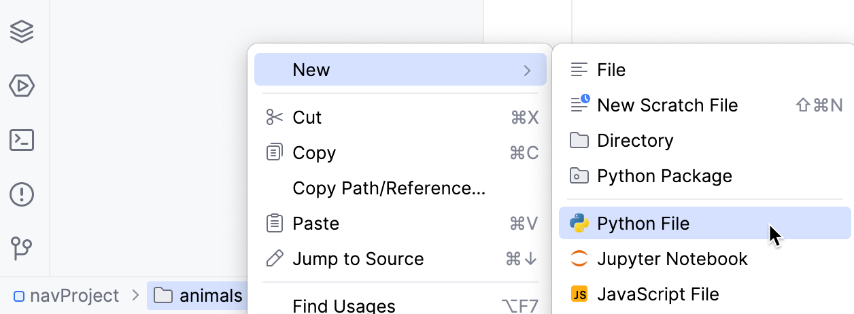Open the Terminal tool window icon
The width and height of the screenshot is (854, 314).
tap(22, 140)
